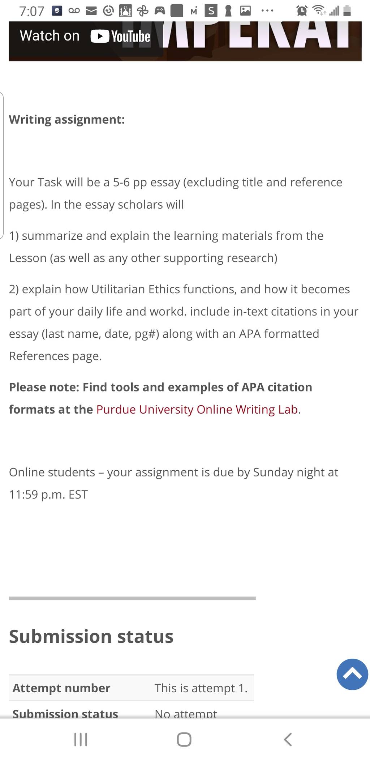Tap the Gmail M notification icon
The image size is (370, 761).
194,11
